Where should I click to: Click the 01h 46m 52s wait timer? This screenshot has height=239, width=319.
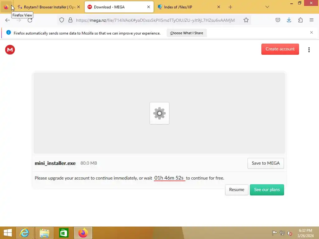pyautogui.click(x=169, y=178)
